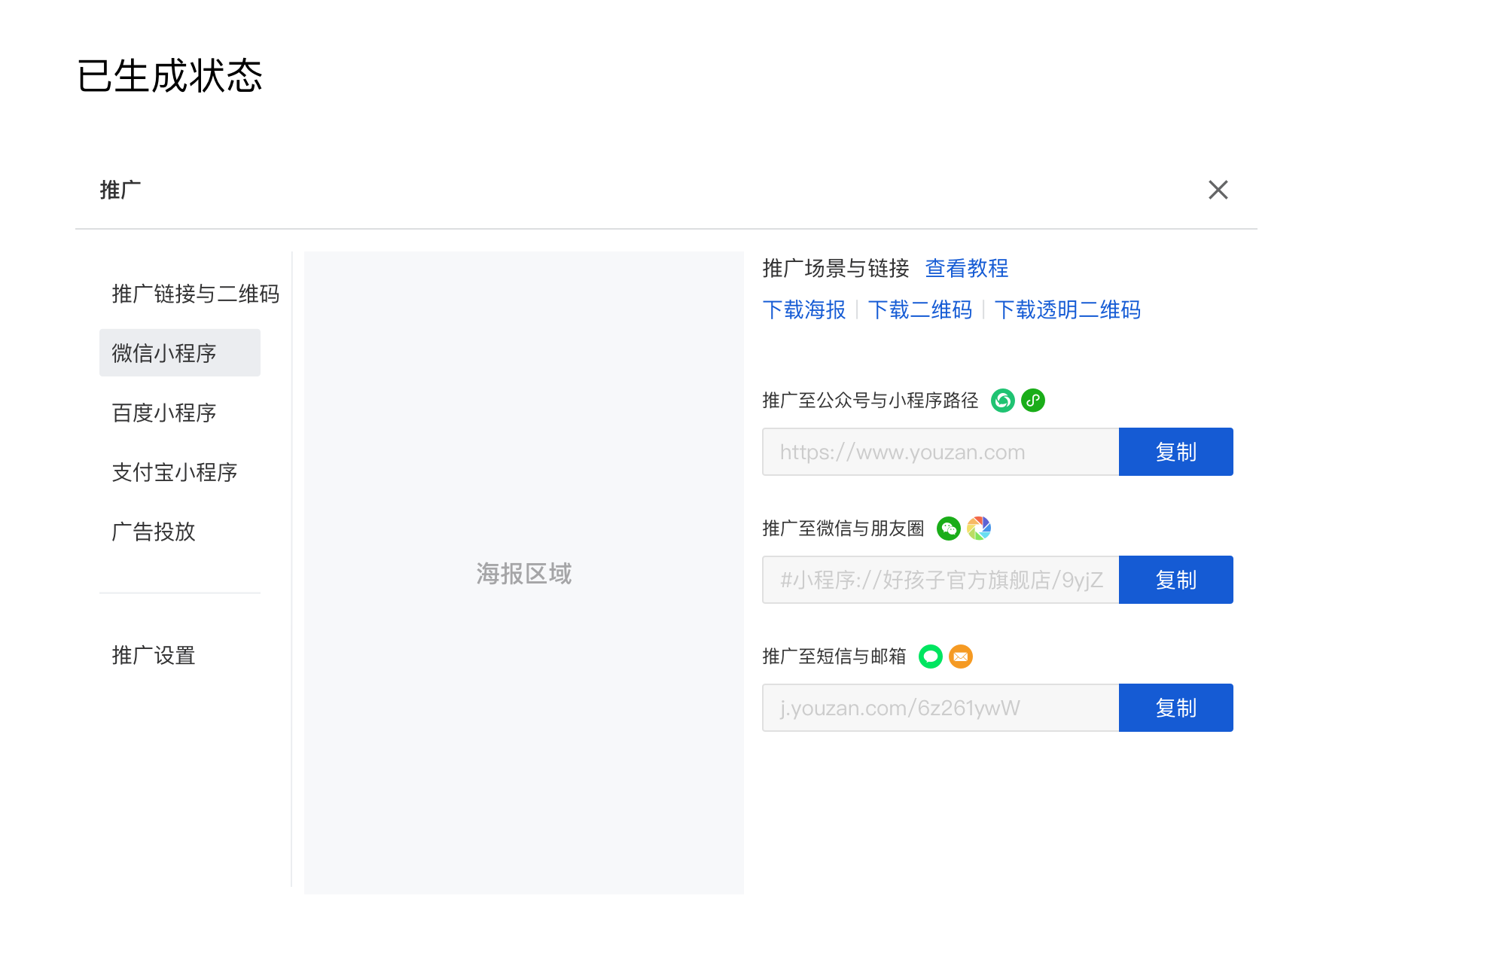
Task: Click the #小程序 path input field
Action: (940, 580)
